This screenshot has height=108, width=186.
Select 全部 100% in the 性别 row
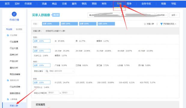coord(42,41)
